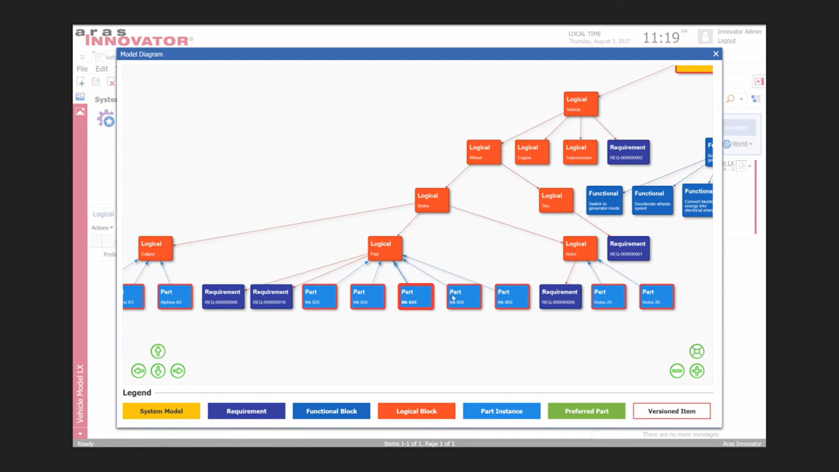Toggle the Functional Block legend filter
Viewport: 839px width, 472px height.
coord(331,411)
